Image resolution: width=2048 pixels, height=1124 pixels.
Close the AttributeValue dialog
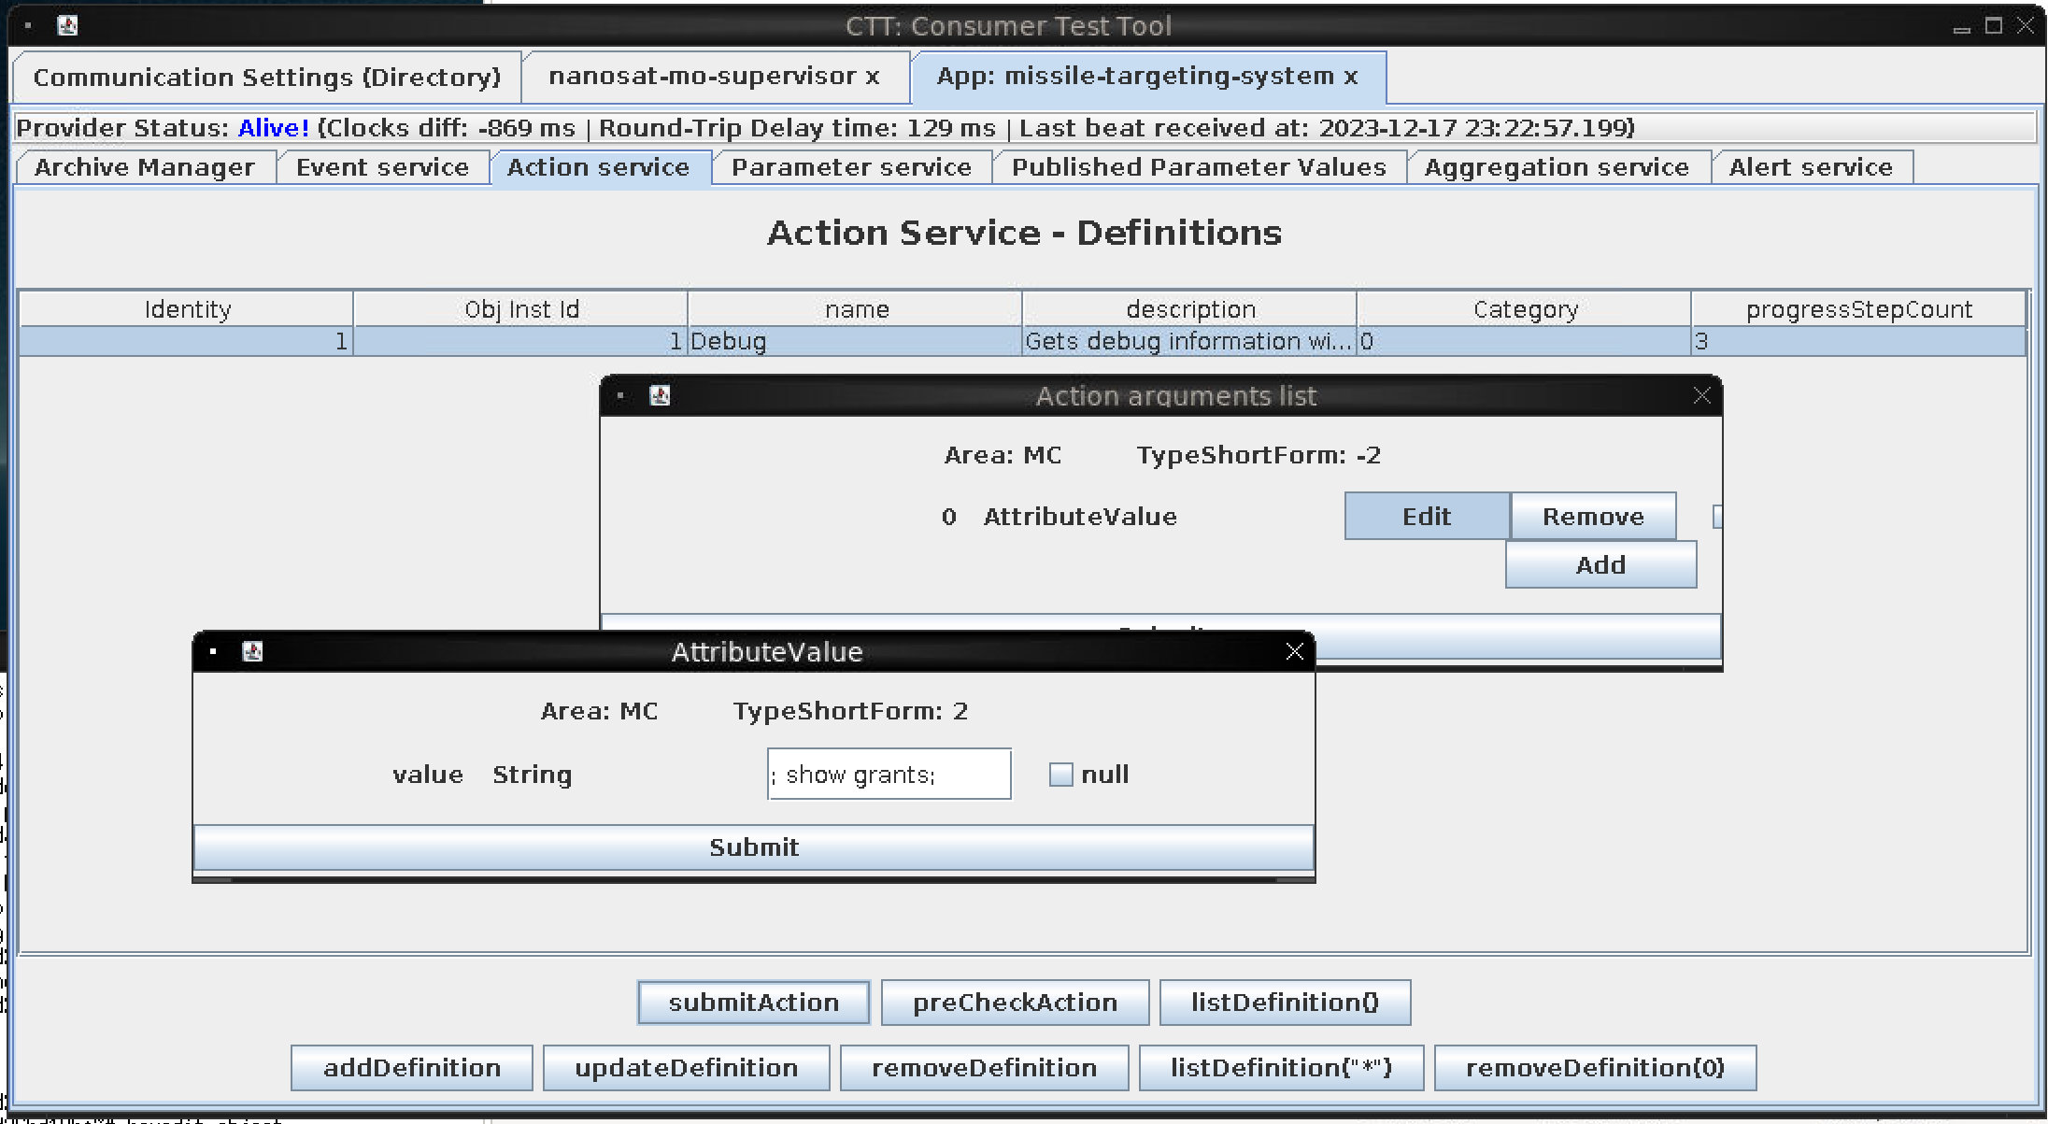point(1294,651)
